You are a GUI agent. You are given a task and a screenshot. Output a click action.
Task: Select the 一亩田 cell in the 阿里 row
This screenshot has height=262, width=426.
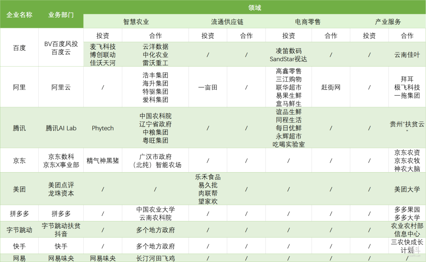208,87
